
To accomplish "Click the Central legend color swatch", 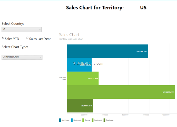I will pyautogui.click(x=83, y=120).
